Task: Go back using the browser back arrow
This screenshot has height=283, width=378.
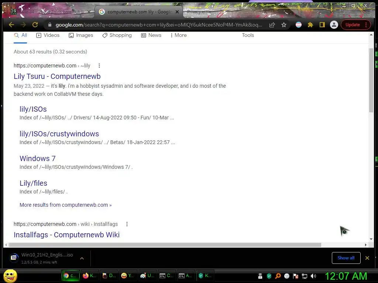Action: click(x=11, y=25)
